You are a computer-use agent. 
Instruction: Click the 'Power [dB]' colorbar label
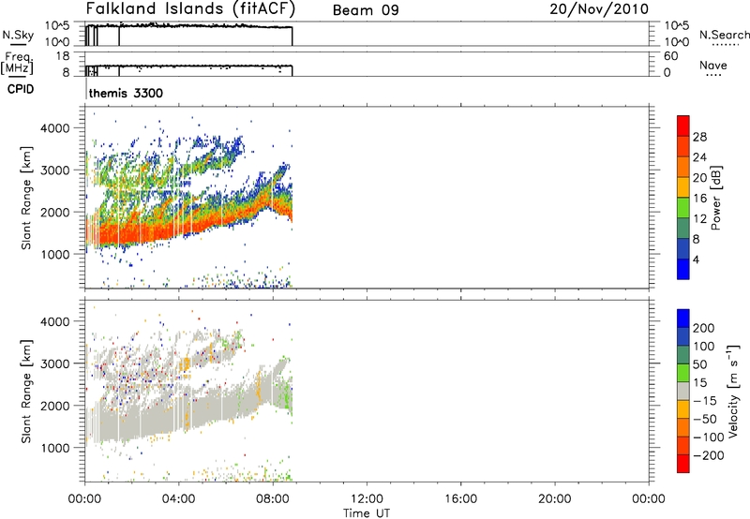[x=715, y=198]
